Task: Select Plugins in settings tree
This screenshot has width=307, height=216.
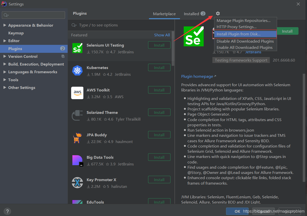Action: [34, 49]
